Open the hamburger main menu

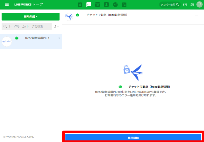point(7,4)
